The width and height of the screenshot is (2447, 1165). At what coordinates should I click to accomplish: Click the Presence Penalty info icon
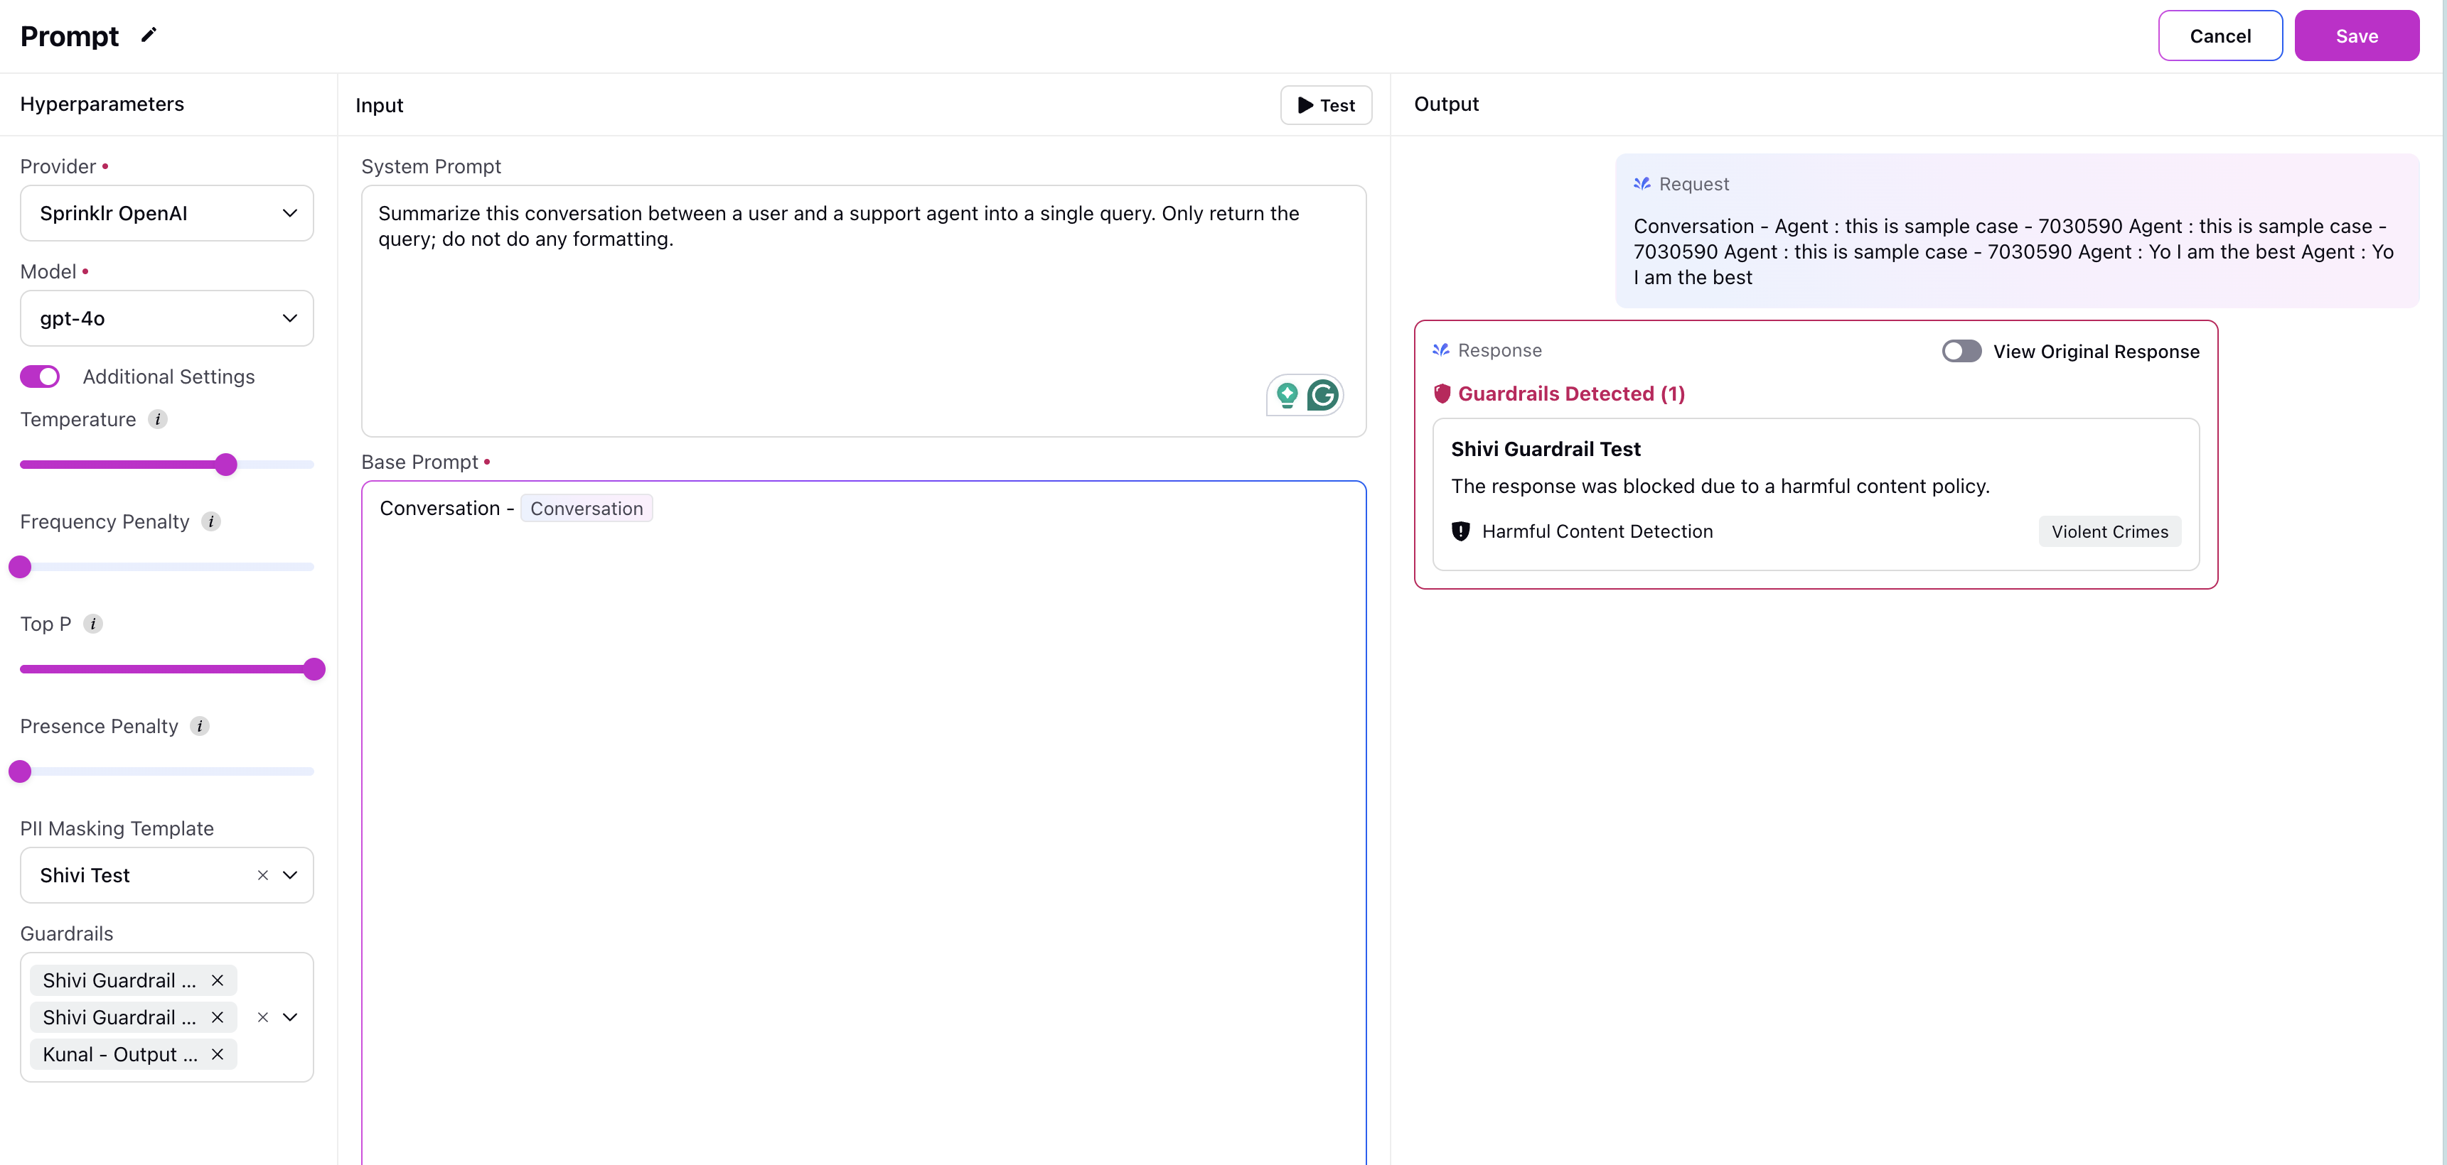[x=200, y=726]
